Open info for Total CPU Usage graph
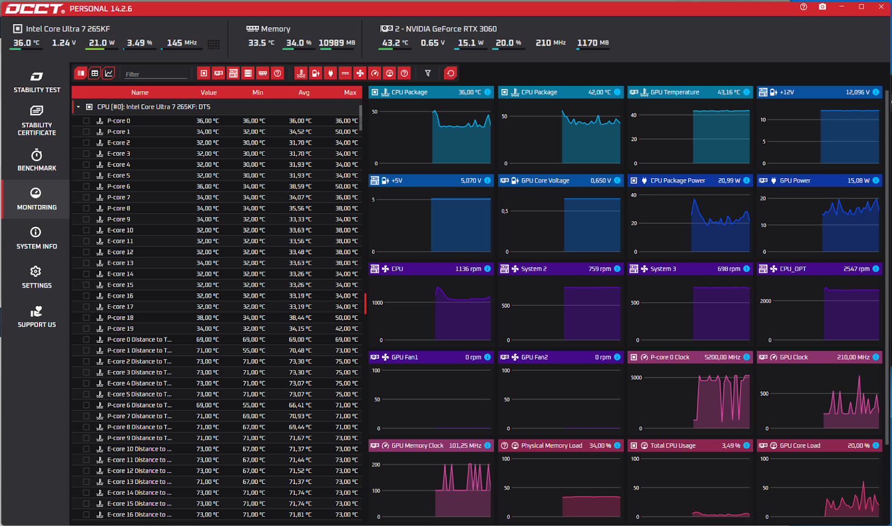The image size is (892, 526). coord(746,445)
